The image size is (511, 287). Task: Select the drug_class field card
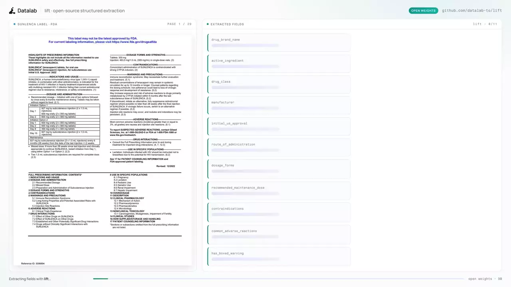[x=279, y=85]
